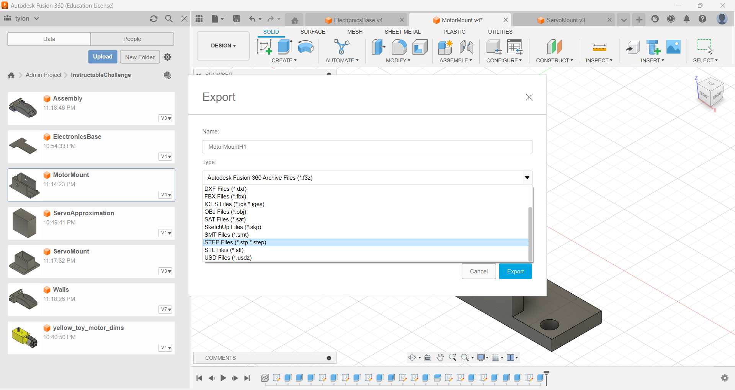Choose OBJ Files (*.obj) option

coord(365,212)
